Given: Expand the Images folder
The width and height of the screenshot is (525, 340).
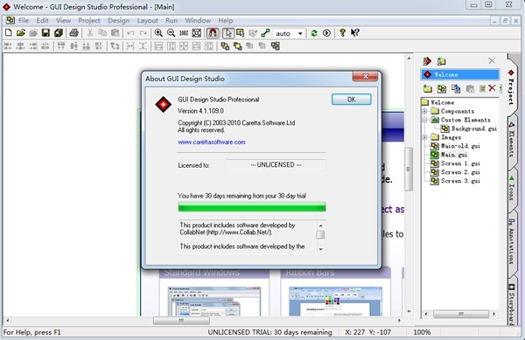Looking at the screenshot, I should (x=424, y=137).
